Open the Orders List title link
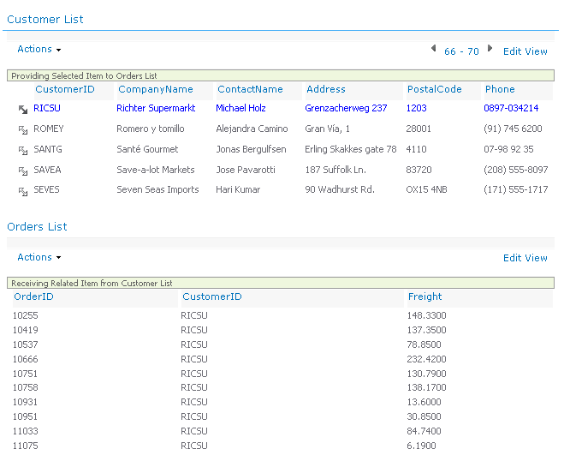This screenshot has width=564, height=467. [37, 226]
